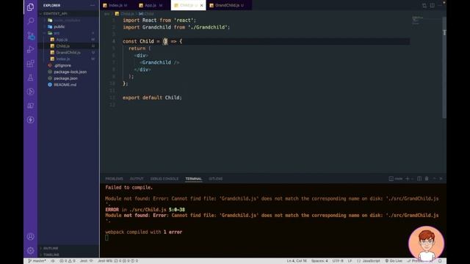470x264 pixels.
Task: Open Explorer more actions ellipsis
Action: [93, 5]
